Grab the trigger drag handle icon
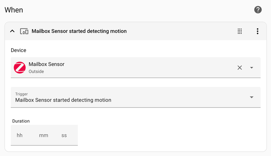The image size is (271, 156). [x=240, y=31]
